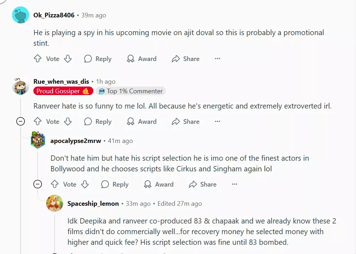Click Ok_Pizza8406's avatar
This screenshot has height=254, width=356.
point(21,15)
